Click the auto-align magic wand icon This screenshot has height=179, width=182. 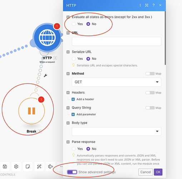pos(39,166)
